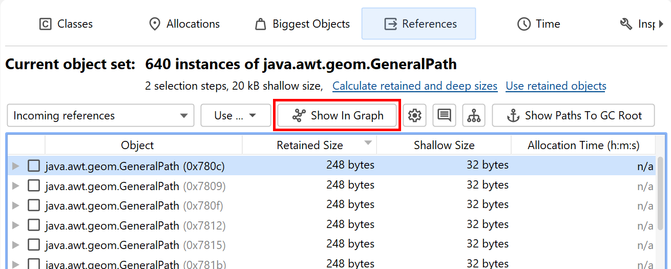671x269 pixels.
Task: Click the Use retained objects link
Action: [x=556, y=86]
